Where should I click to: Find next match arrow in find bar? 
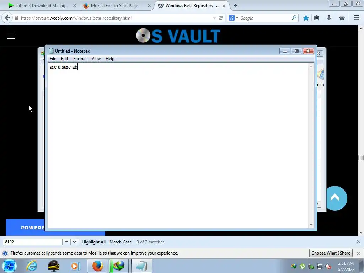point(75,242)
